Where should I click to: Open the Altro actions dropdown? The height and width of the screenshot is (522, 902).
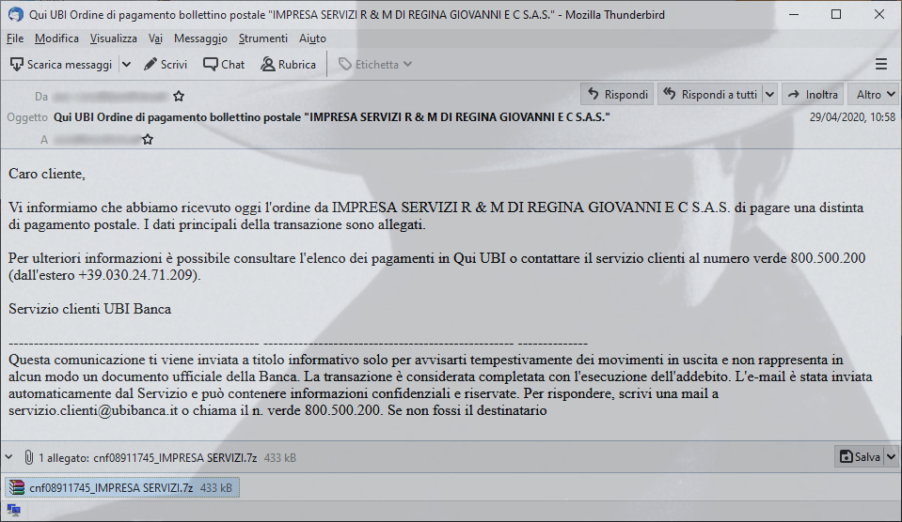875,94
